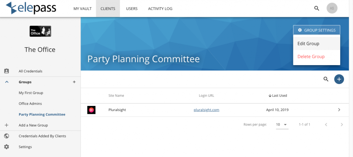353x157 pixels.
Task: Search credentials using the table magnifier icon
Action: 326,79
